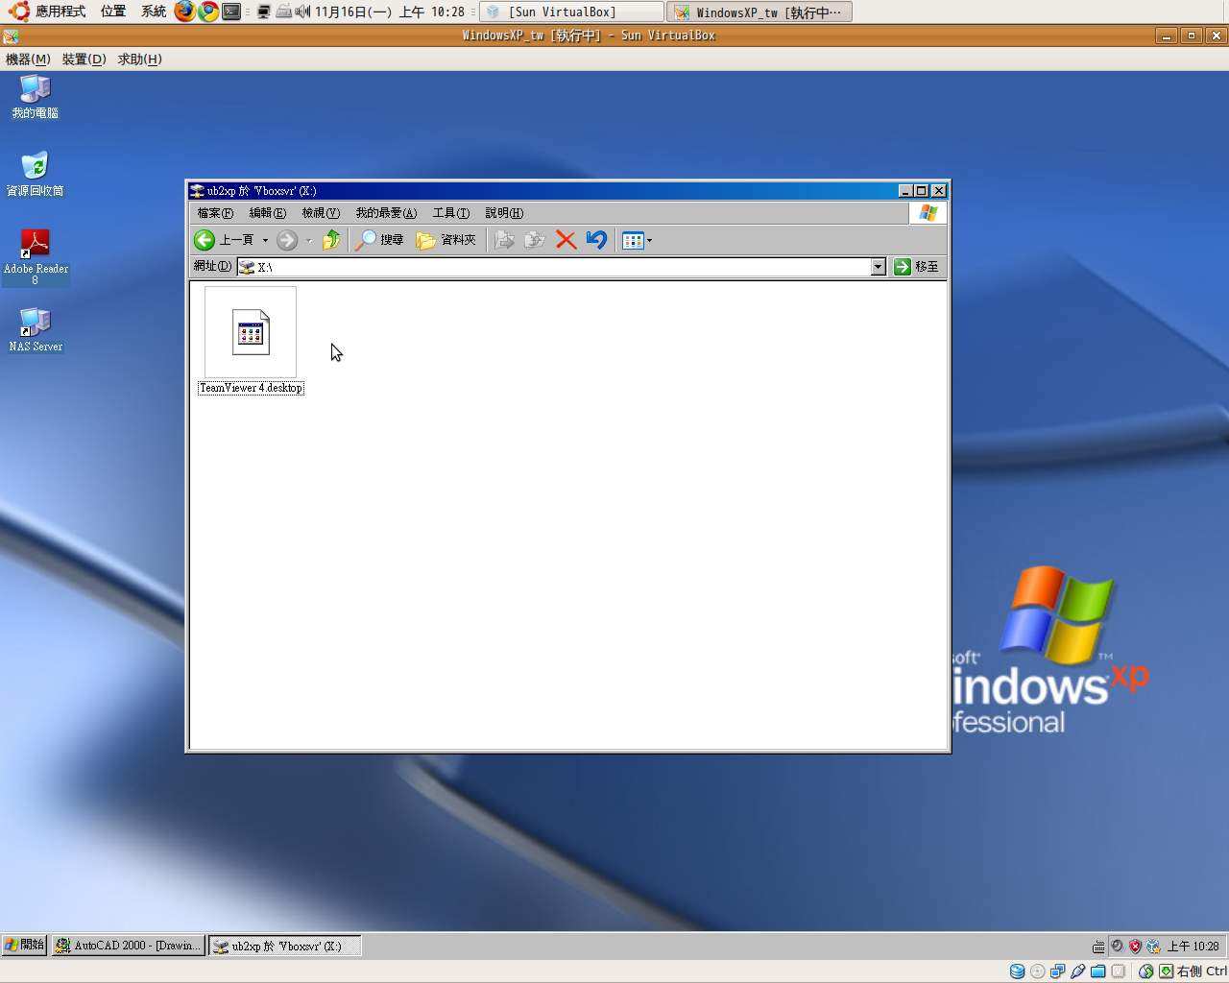Click the Copy To toolbar icon
The image size is (1229, 983).
(x=535, y=240)
